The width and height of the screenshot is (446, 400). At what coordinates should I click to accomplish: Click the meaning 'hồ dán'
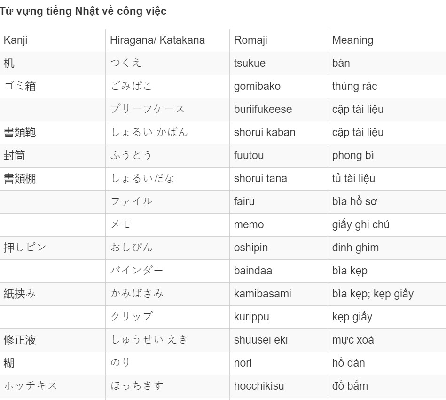[348, 363]
